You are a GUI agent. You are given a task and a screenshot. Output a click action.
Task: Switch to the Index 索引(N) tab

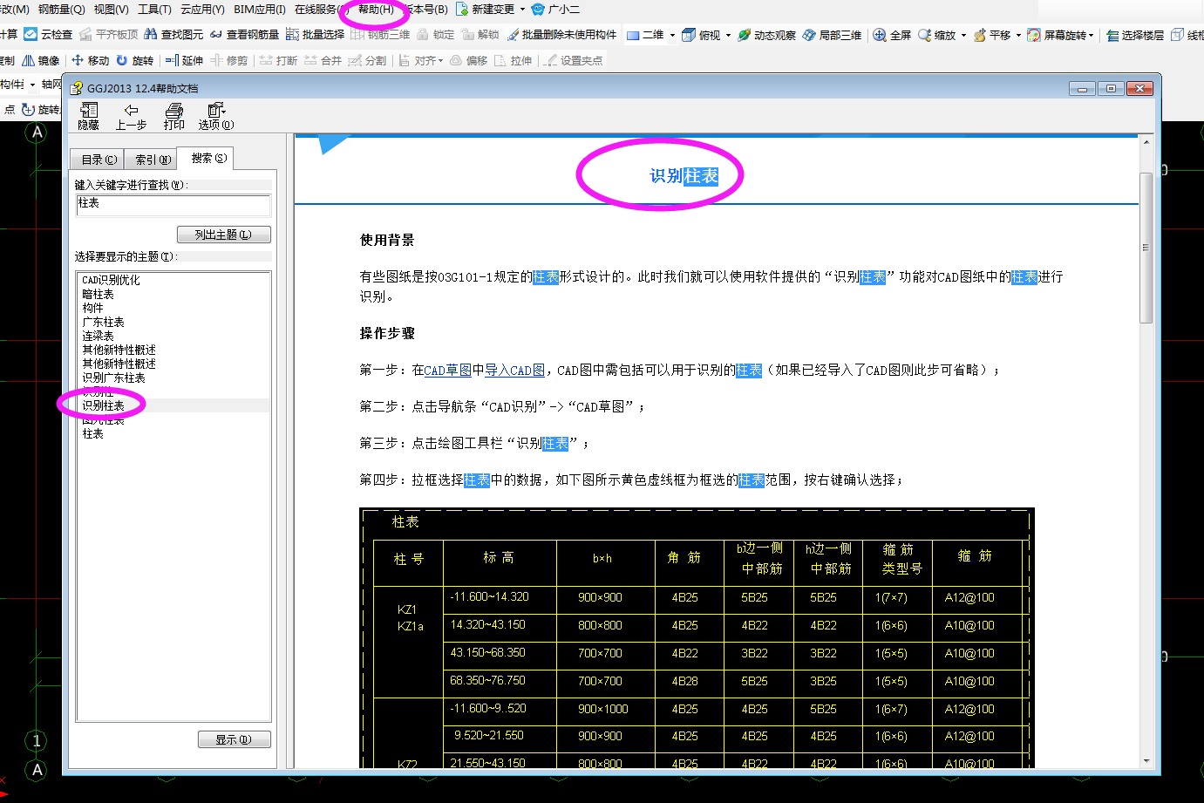click(152, 160)
